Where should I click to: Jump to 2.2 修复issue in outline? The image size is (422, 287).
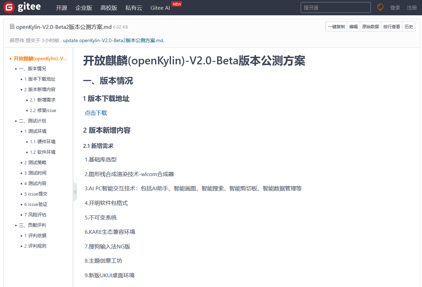tap(43, 110)
